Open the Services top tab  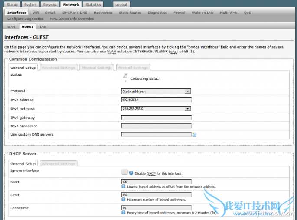(50, 4)
